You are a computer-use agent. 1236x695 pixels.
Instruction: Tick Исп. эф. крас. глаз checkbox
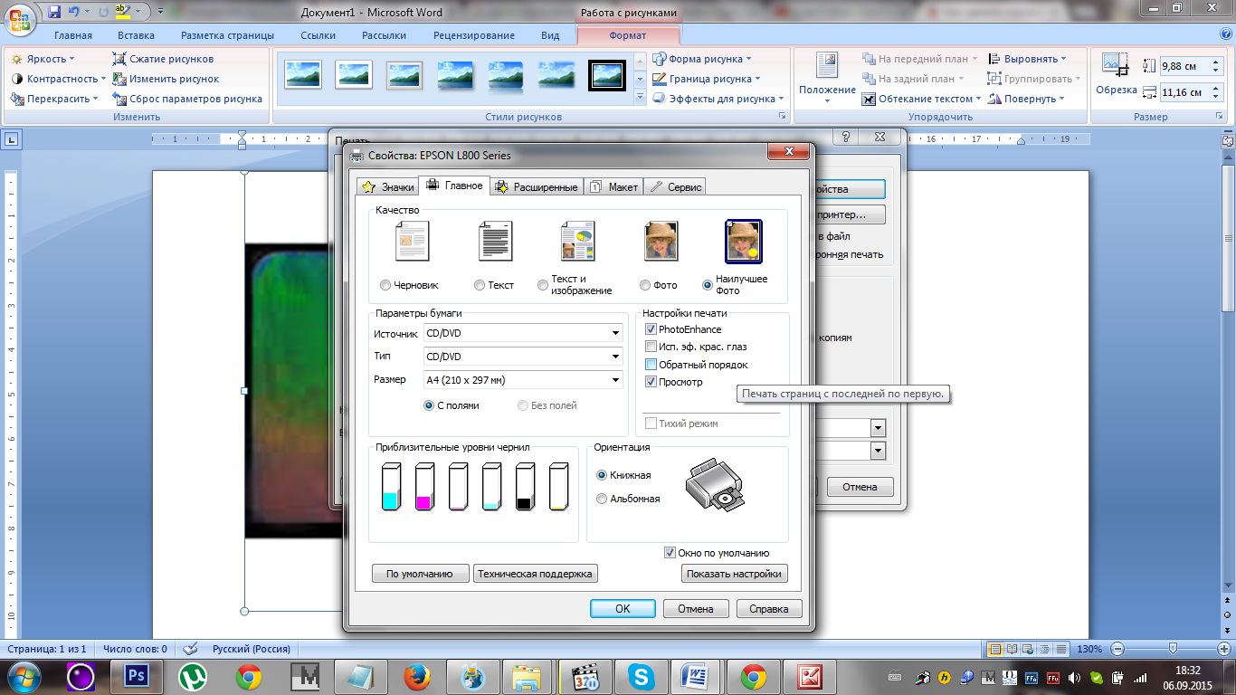click(x=651, y=347)
